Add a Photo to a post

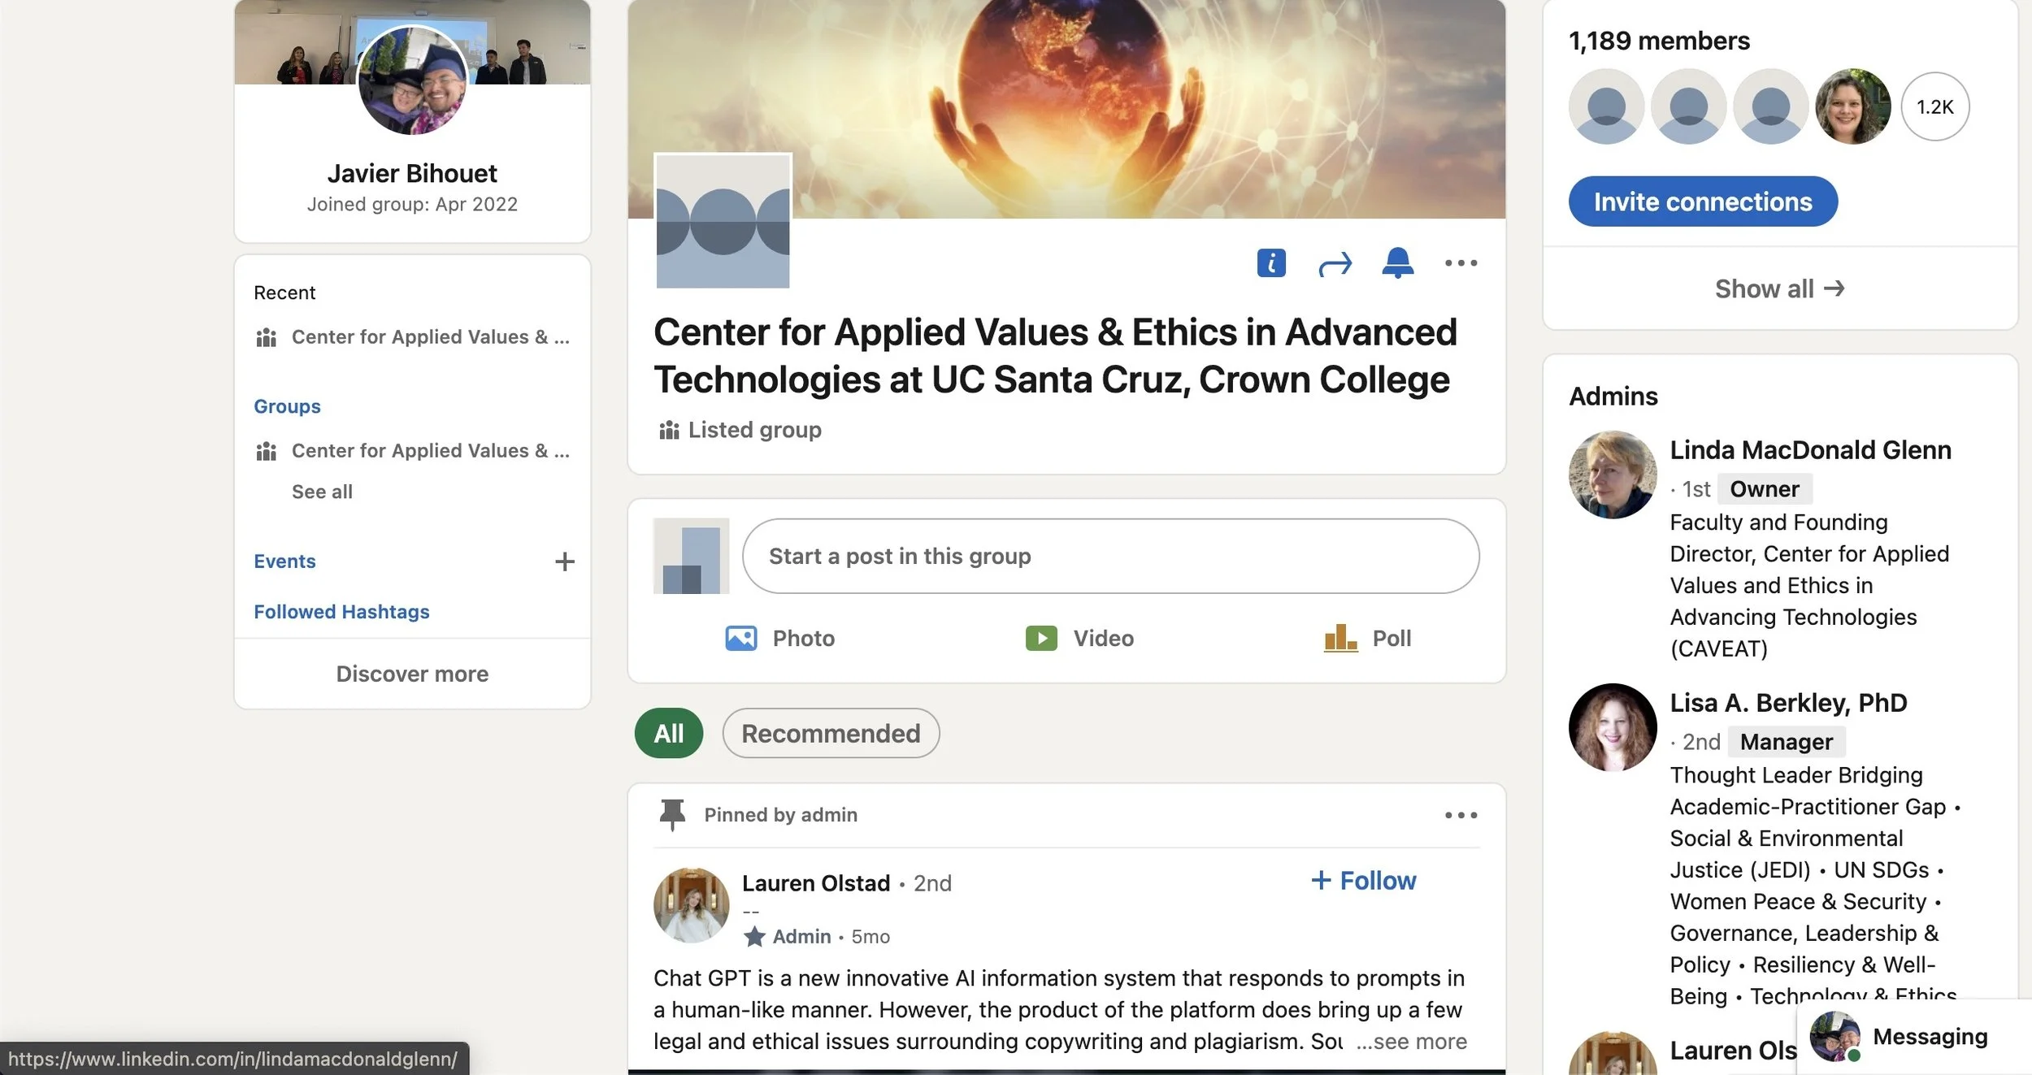pyautogui.click(x=779, y=638)
